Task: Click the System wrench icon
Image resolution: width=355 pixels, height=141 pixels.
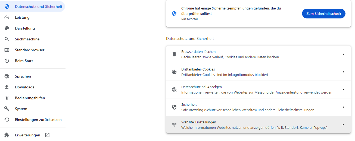Action: click(7, 109)
